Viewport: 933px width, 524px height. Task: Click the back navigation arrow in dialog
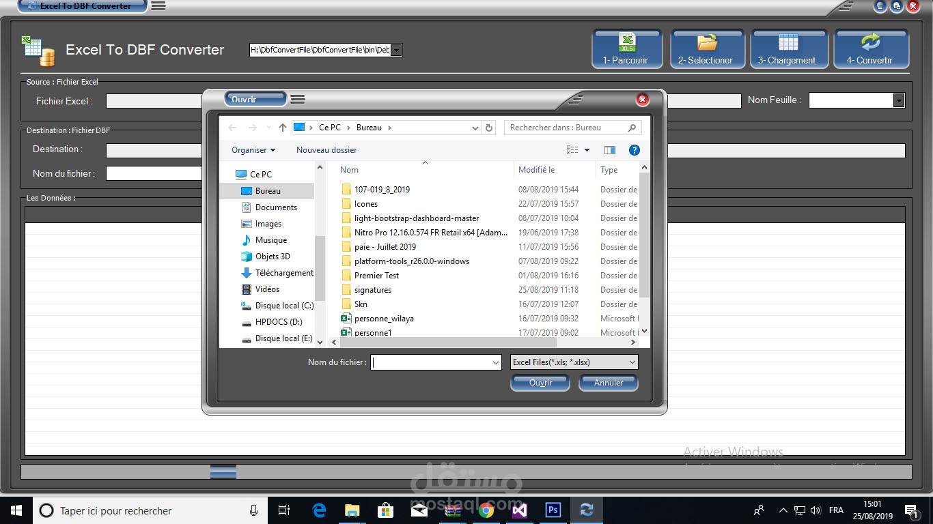pyautogui.click(x=232, y=128)
